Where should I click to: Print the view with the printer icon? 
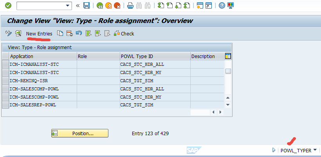130,5
